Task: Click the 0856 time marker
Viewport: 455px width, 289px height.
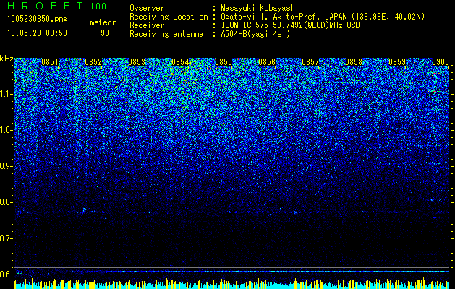Action: pyautogui.click(x=267, y=62)
